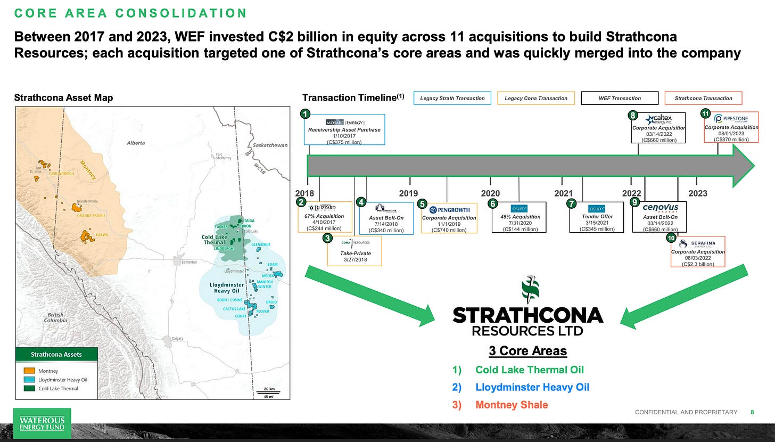The height and width of the screenshot is (442, 775).
Task: Click the Pengrowth logo
Action: (449, 209)
